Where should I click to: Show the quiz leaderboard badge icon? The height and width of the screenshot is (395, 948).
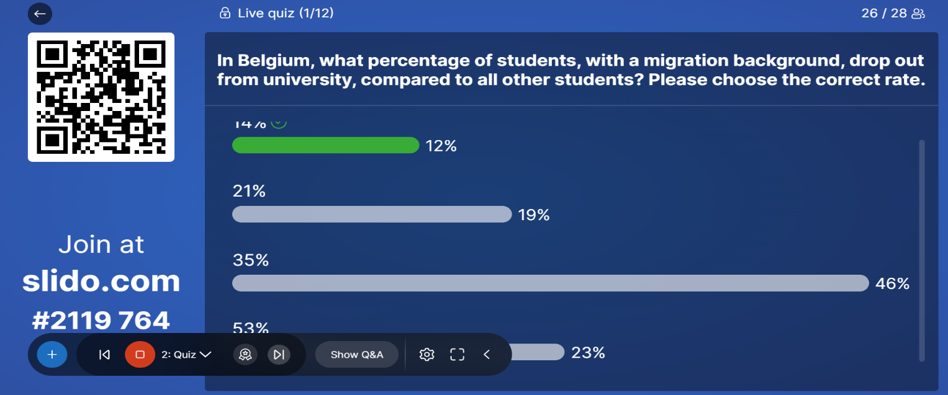click(x=245, y=355)
